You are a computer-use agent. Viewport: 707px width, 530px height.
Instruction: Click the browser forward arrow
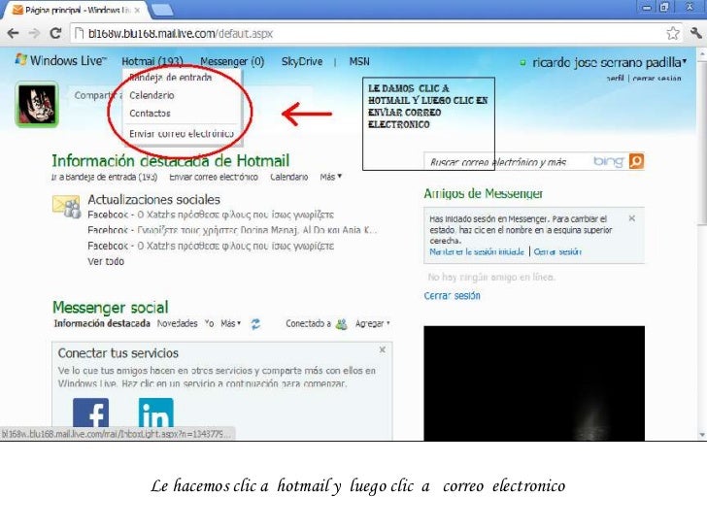[34, 33]
